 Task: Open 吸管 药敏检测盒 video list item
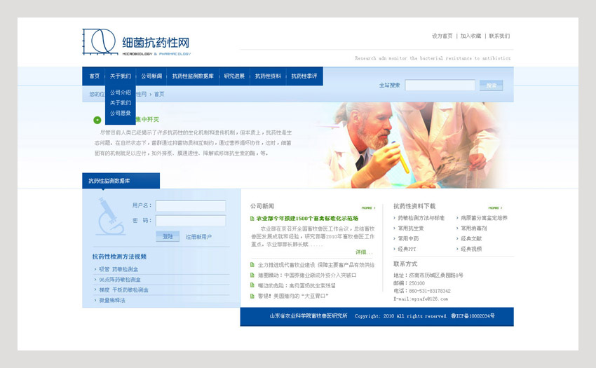[x=118, y=269]
